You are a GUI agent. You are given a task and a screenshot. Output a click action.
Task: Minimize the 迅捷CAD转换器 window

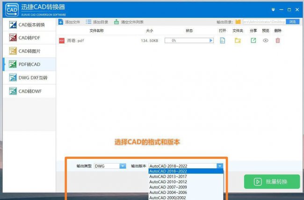click(281, 10)
